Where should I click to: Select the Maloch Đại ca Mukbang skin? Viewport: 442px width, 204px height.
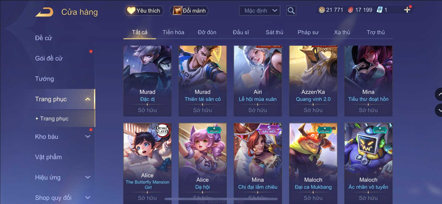tap(313, 163)
